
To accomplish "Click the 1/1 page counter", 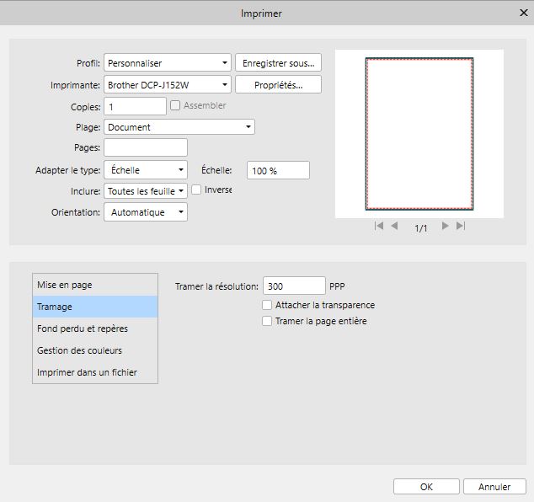I will coord(420,228).
